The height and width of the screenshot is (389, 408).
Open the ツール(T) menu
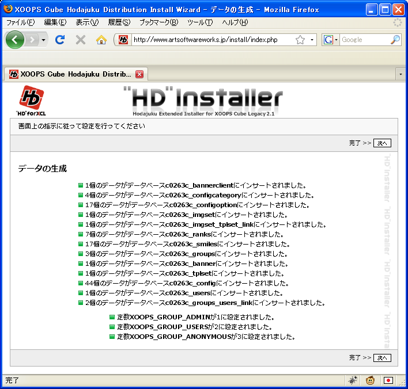200,22
